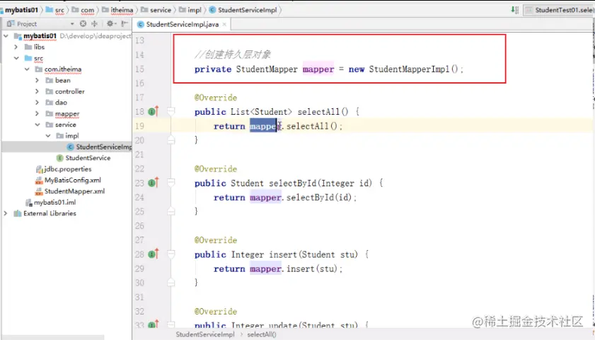Switch to the StudentServiceImpl.java tab
Screen dimensions: 595x340
point(182,24)
